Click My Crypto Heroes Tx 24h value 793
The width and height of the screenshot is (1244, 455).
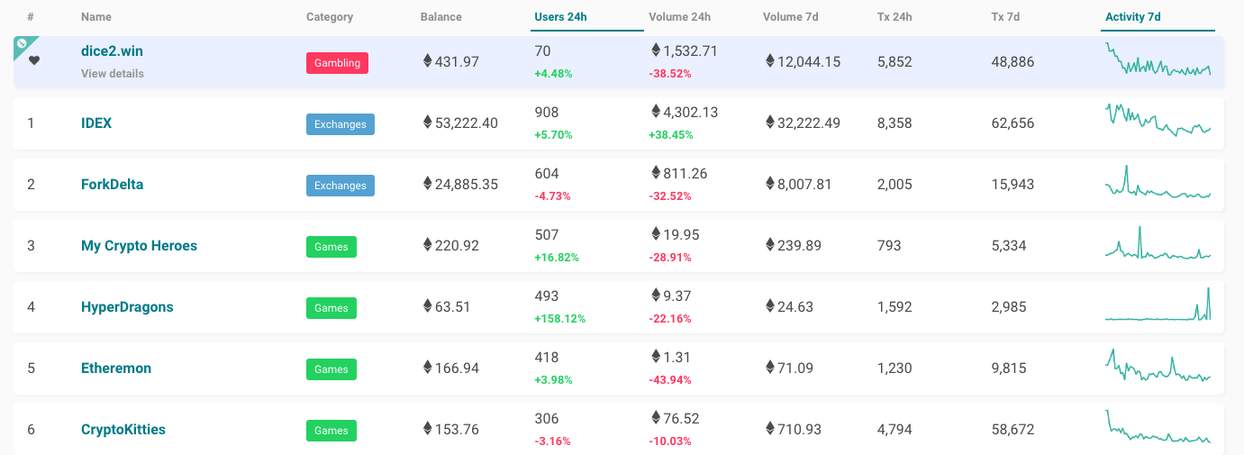889,246
